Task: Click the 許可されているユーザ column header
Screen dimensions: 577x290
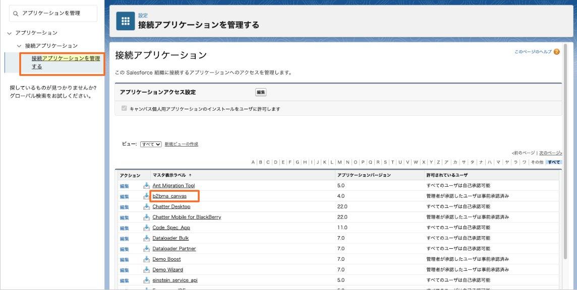Action: (447, 175)
